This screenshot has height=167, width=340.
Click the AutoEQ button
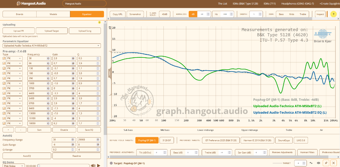(27, 156)
